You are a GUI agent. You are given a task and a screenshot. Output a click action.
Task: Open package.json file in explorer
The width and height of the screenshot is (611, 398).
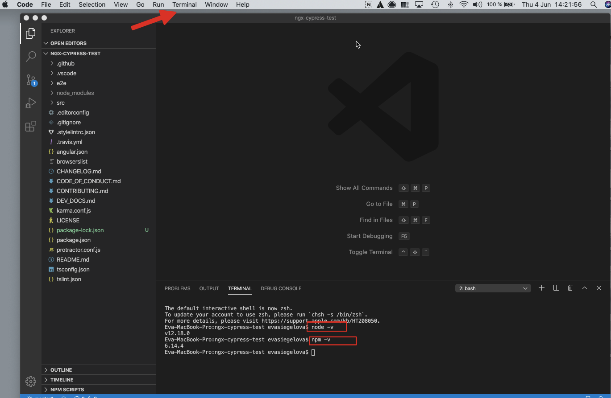click(73, 240)
